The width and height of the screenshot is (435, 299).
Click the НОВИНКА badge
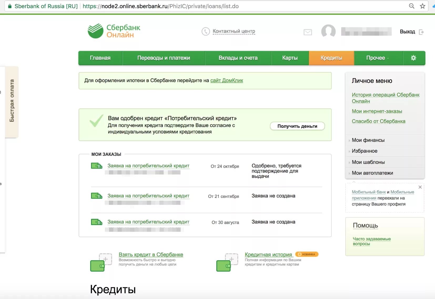307,254
